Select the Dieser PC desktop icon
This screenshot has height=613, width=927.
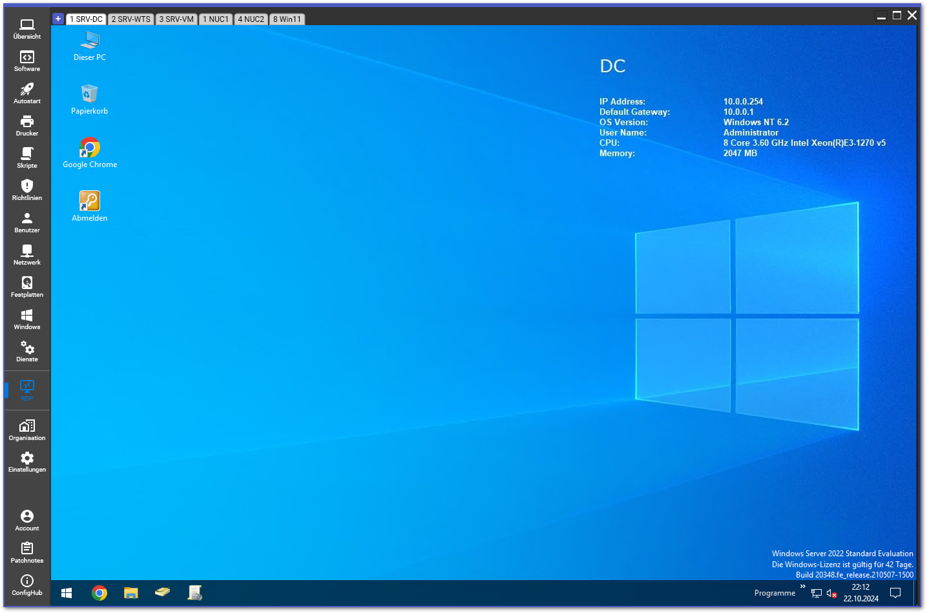(90, 46)
